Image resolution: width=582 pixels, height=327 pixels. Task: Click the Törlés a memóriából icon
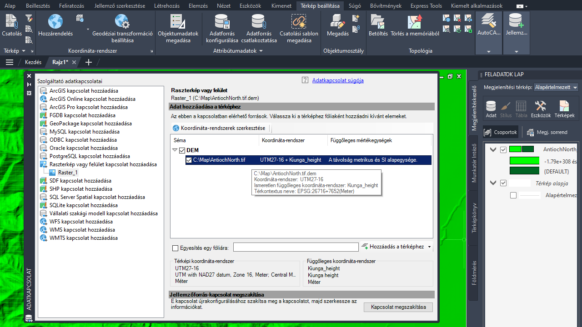pos(415,25)
